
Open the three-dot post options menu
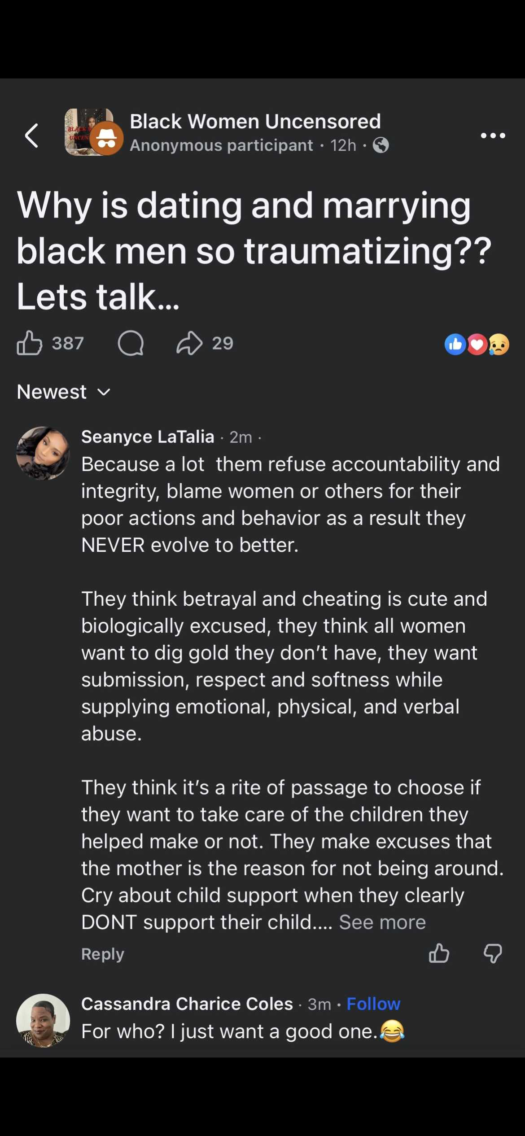[493, 135]
